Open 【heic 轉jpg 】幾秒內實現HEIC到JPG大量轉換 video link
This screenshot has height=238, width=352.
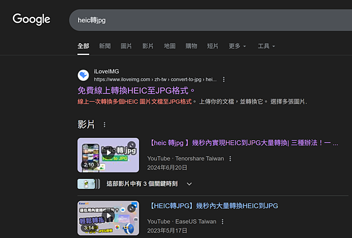pos(243,143)
